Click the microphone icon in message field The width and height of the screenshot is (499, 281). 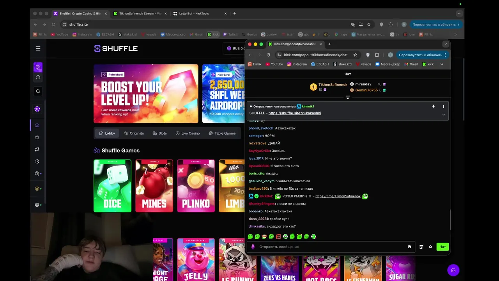[253, 247]
